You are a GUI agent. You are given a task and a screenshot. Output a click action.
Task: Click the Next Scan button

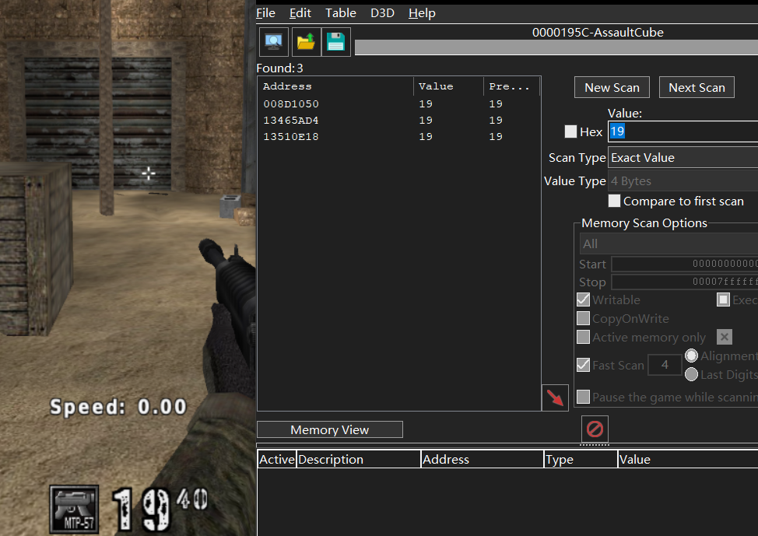coord(697,88)
